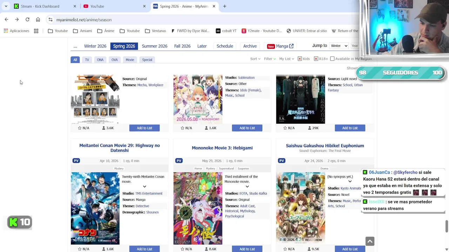This screenshot has height=252, width=449.
Task: Expand the Saishuu Gakushou Euphonium synopsis
Action: [x=350, y=181]
